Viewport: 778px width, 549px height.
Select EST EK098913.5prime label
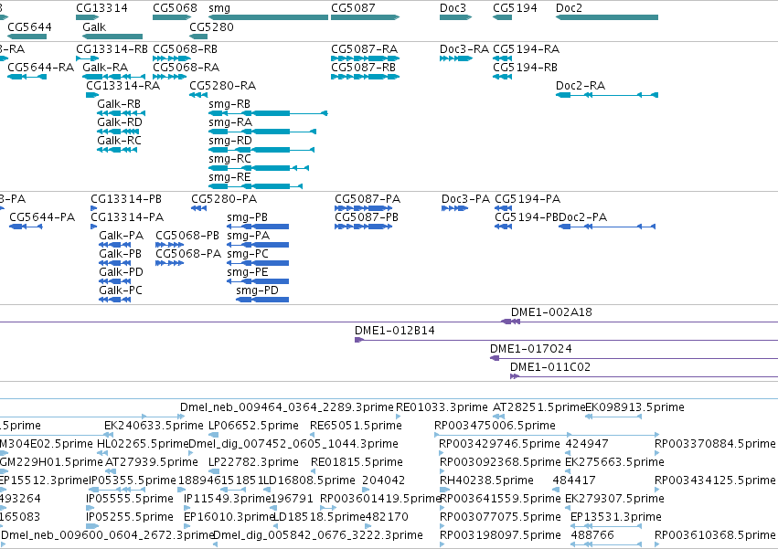pos(634,407)
